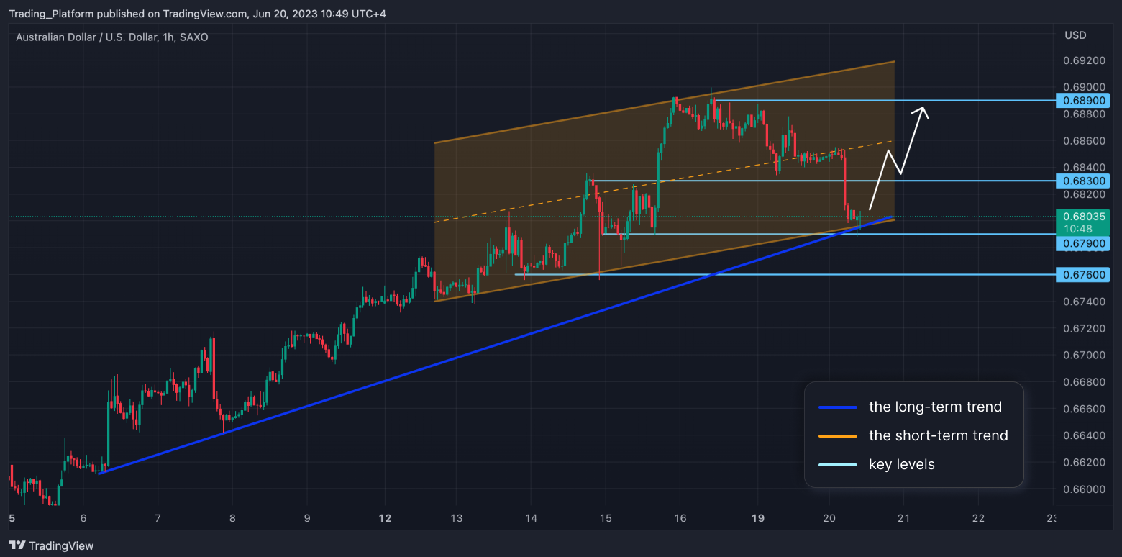Click date label 9 on time axis
The width and height of the screenshot is (1122, 557).
[x=307, y=518]
